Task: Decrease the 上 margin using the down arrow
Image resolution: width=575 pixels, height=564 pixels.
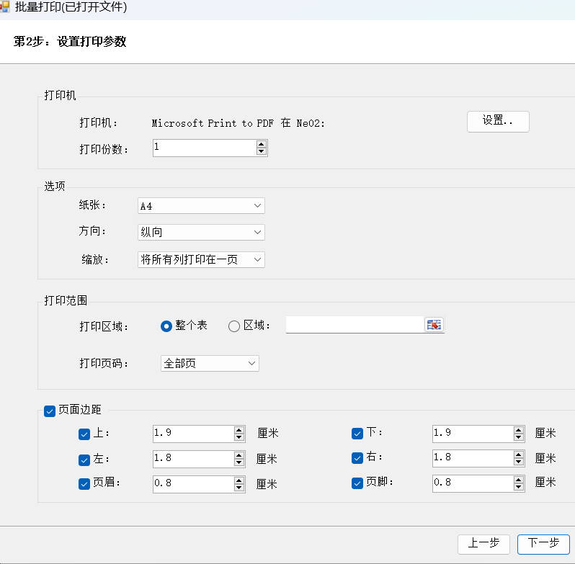Action: [x=239, y=437]
